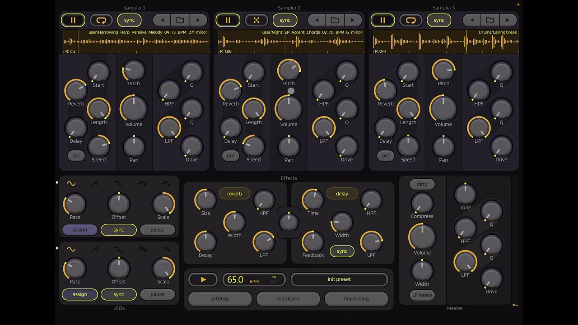Load next sample in Sampler 2

tap(353, 20)
